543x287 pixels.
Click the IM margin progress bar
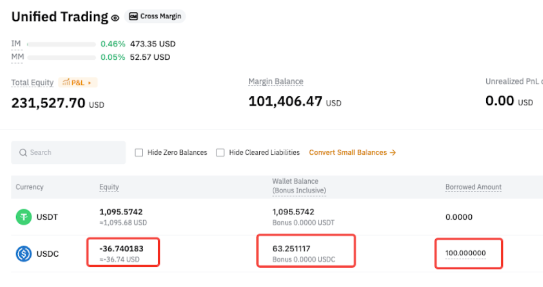point(61,44)
